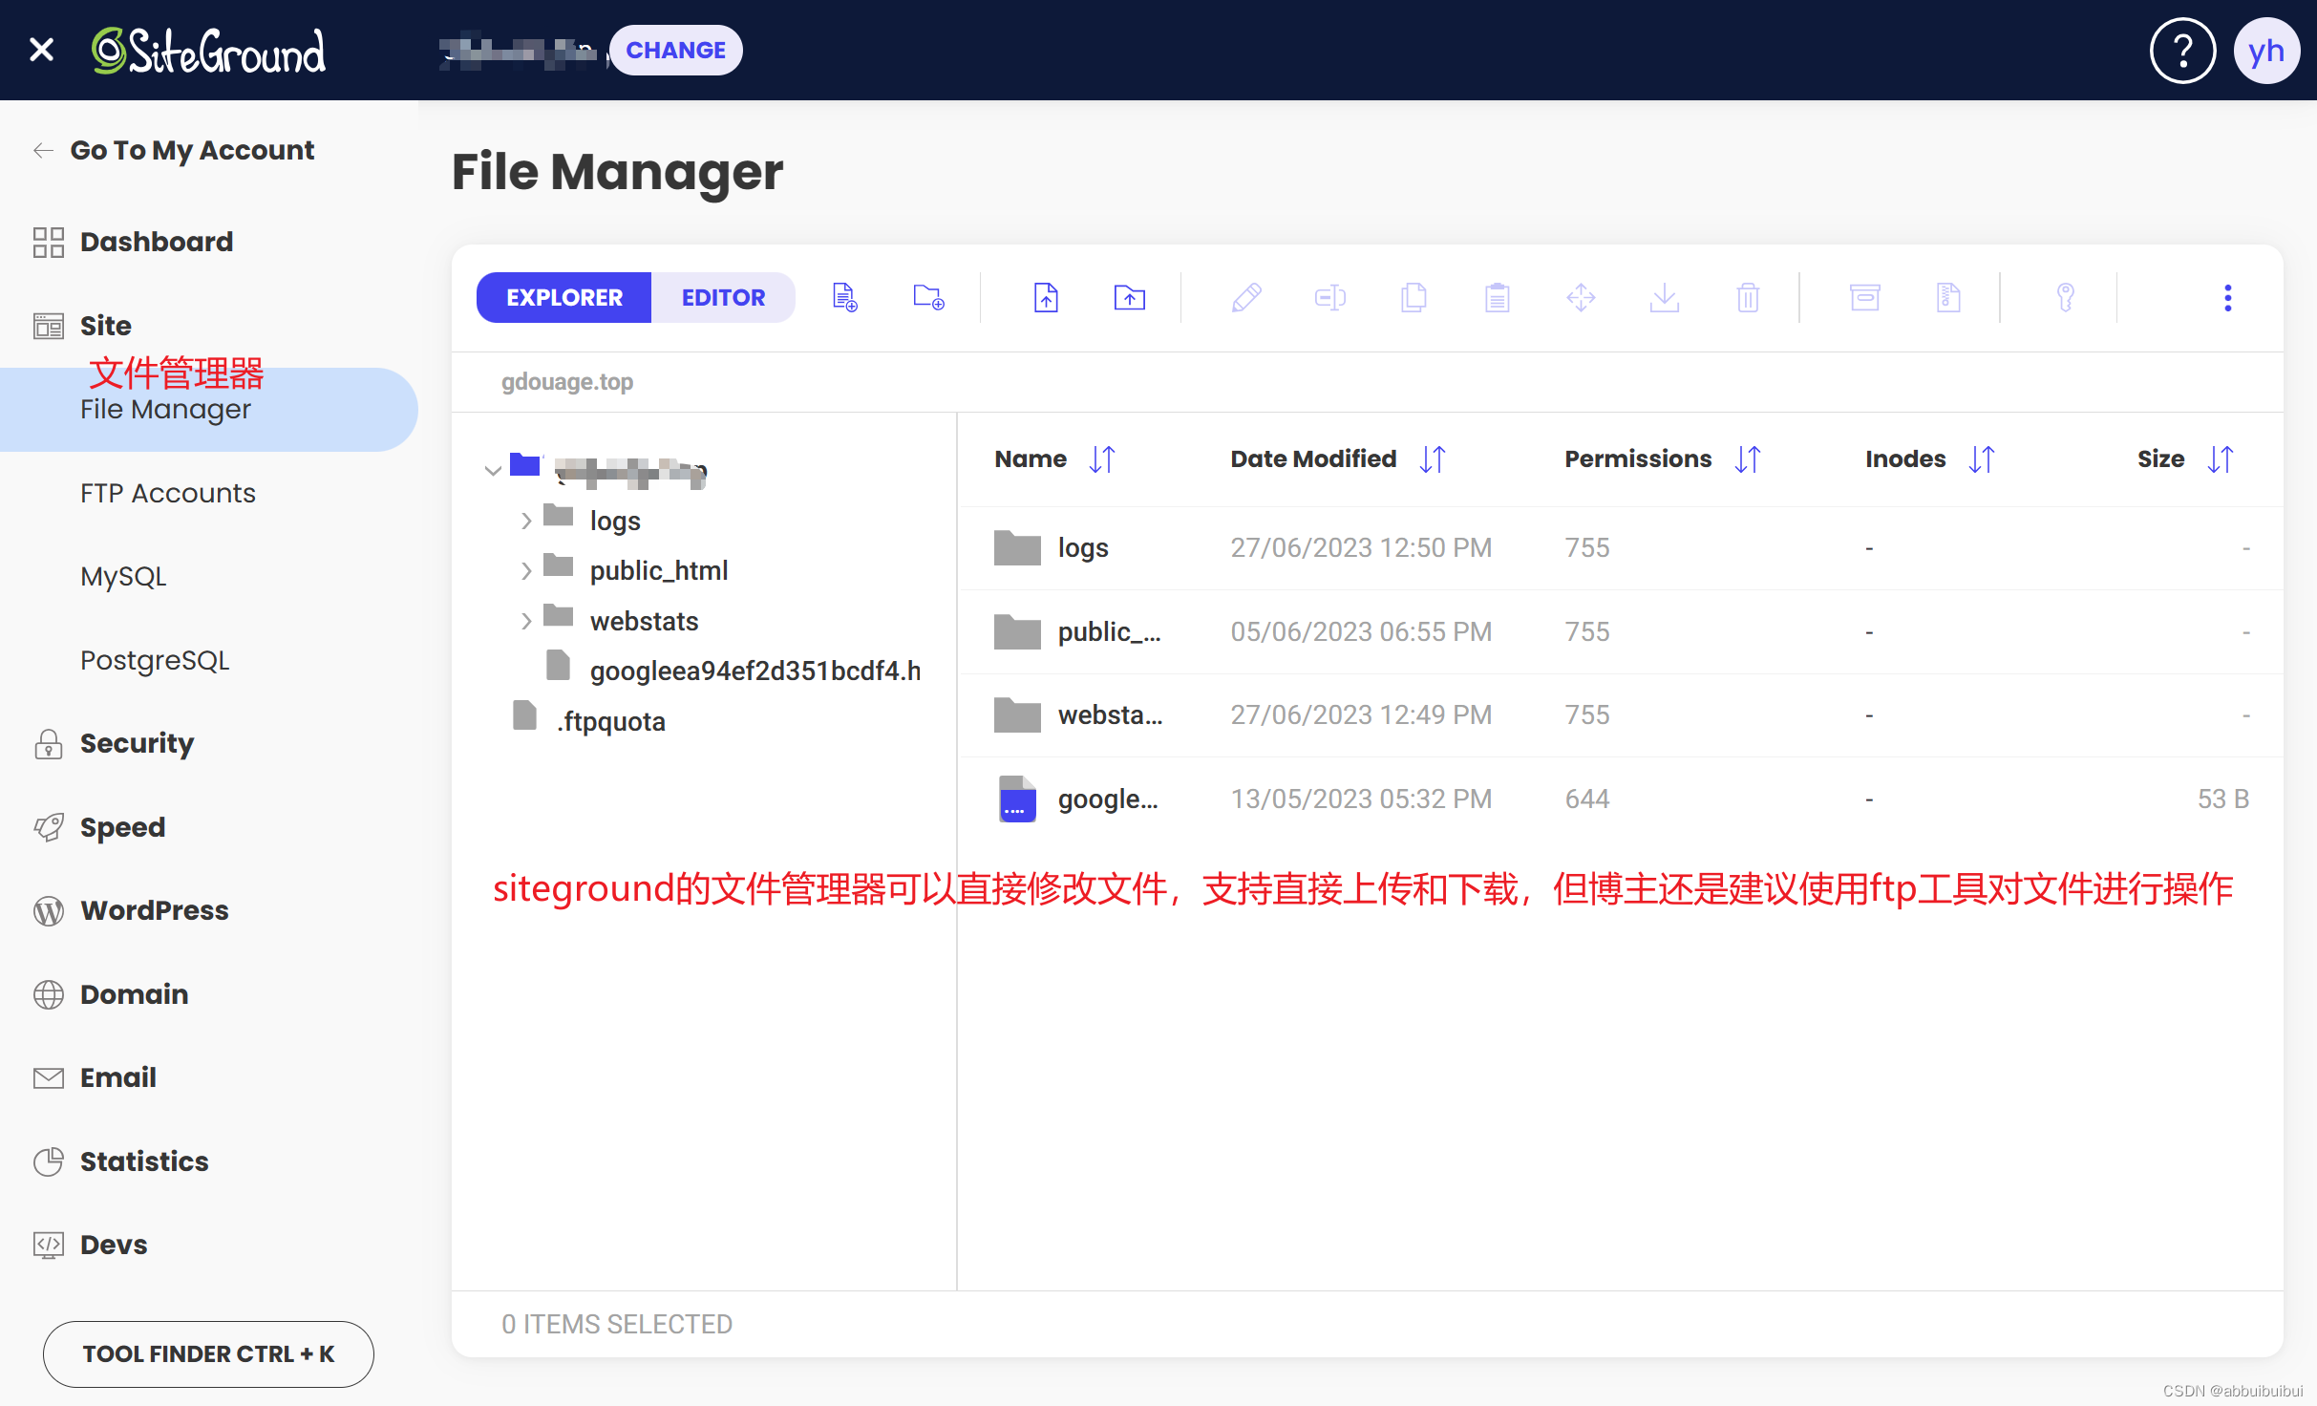2317x1406 pixels.
Task: Click the Copy toolbar icon
Action: coord(1414,298)
